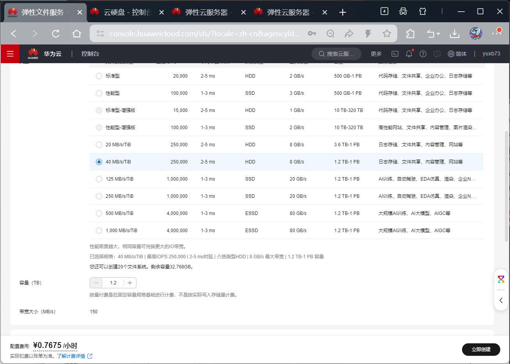Open the saved password key icon
The image size is (510, 364).
(312, 34)
